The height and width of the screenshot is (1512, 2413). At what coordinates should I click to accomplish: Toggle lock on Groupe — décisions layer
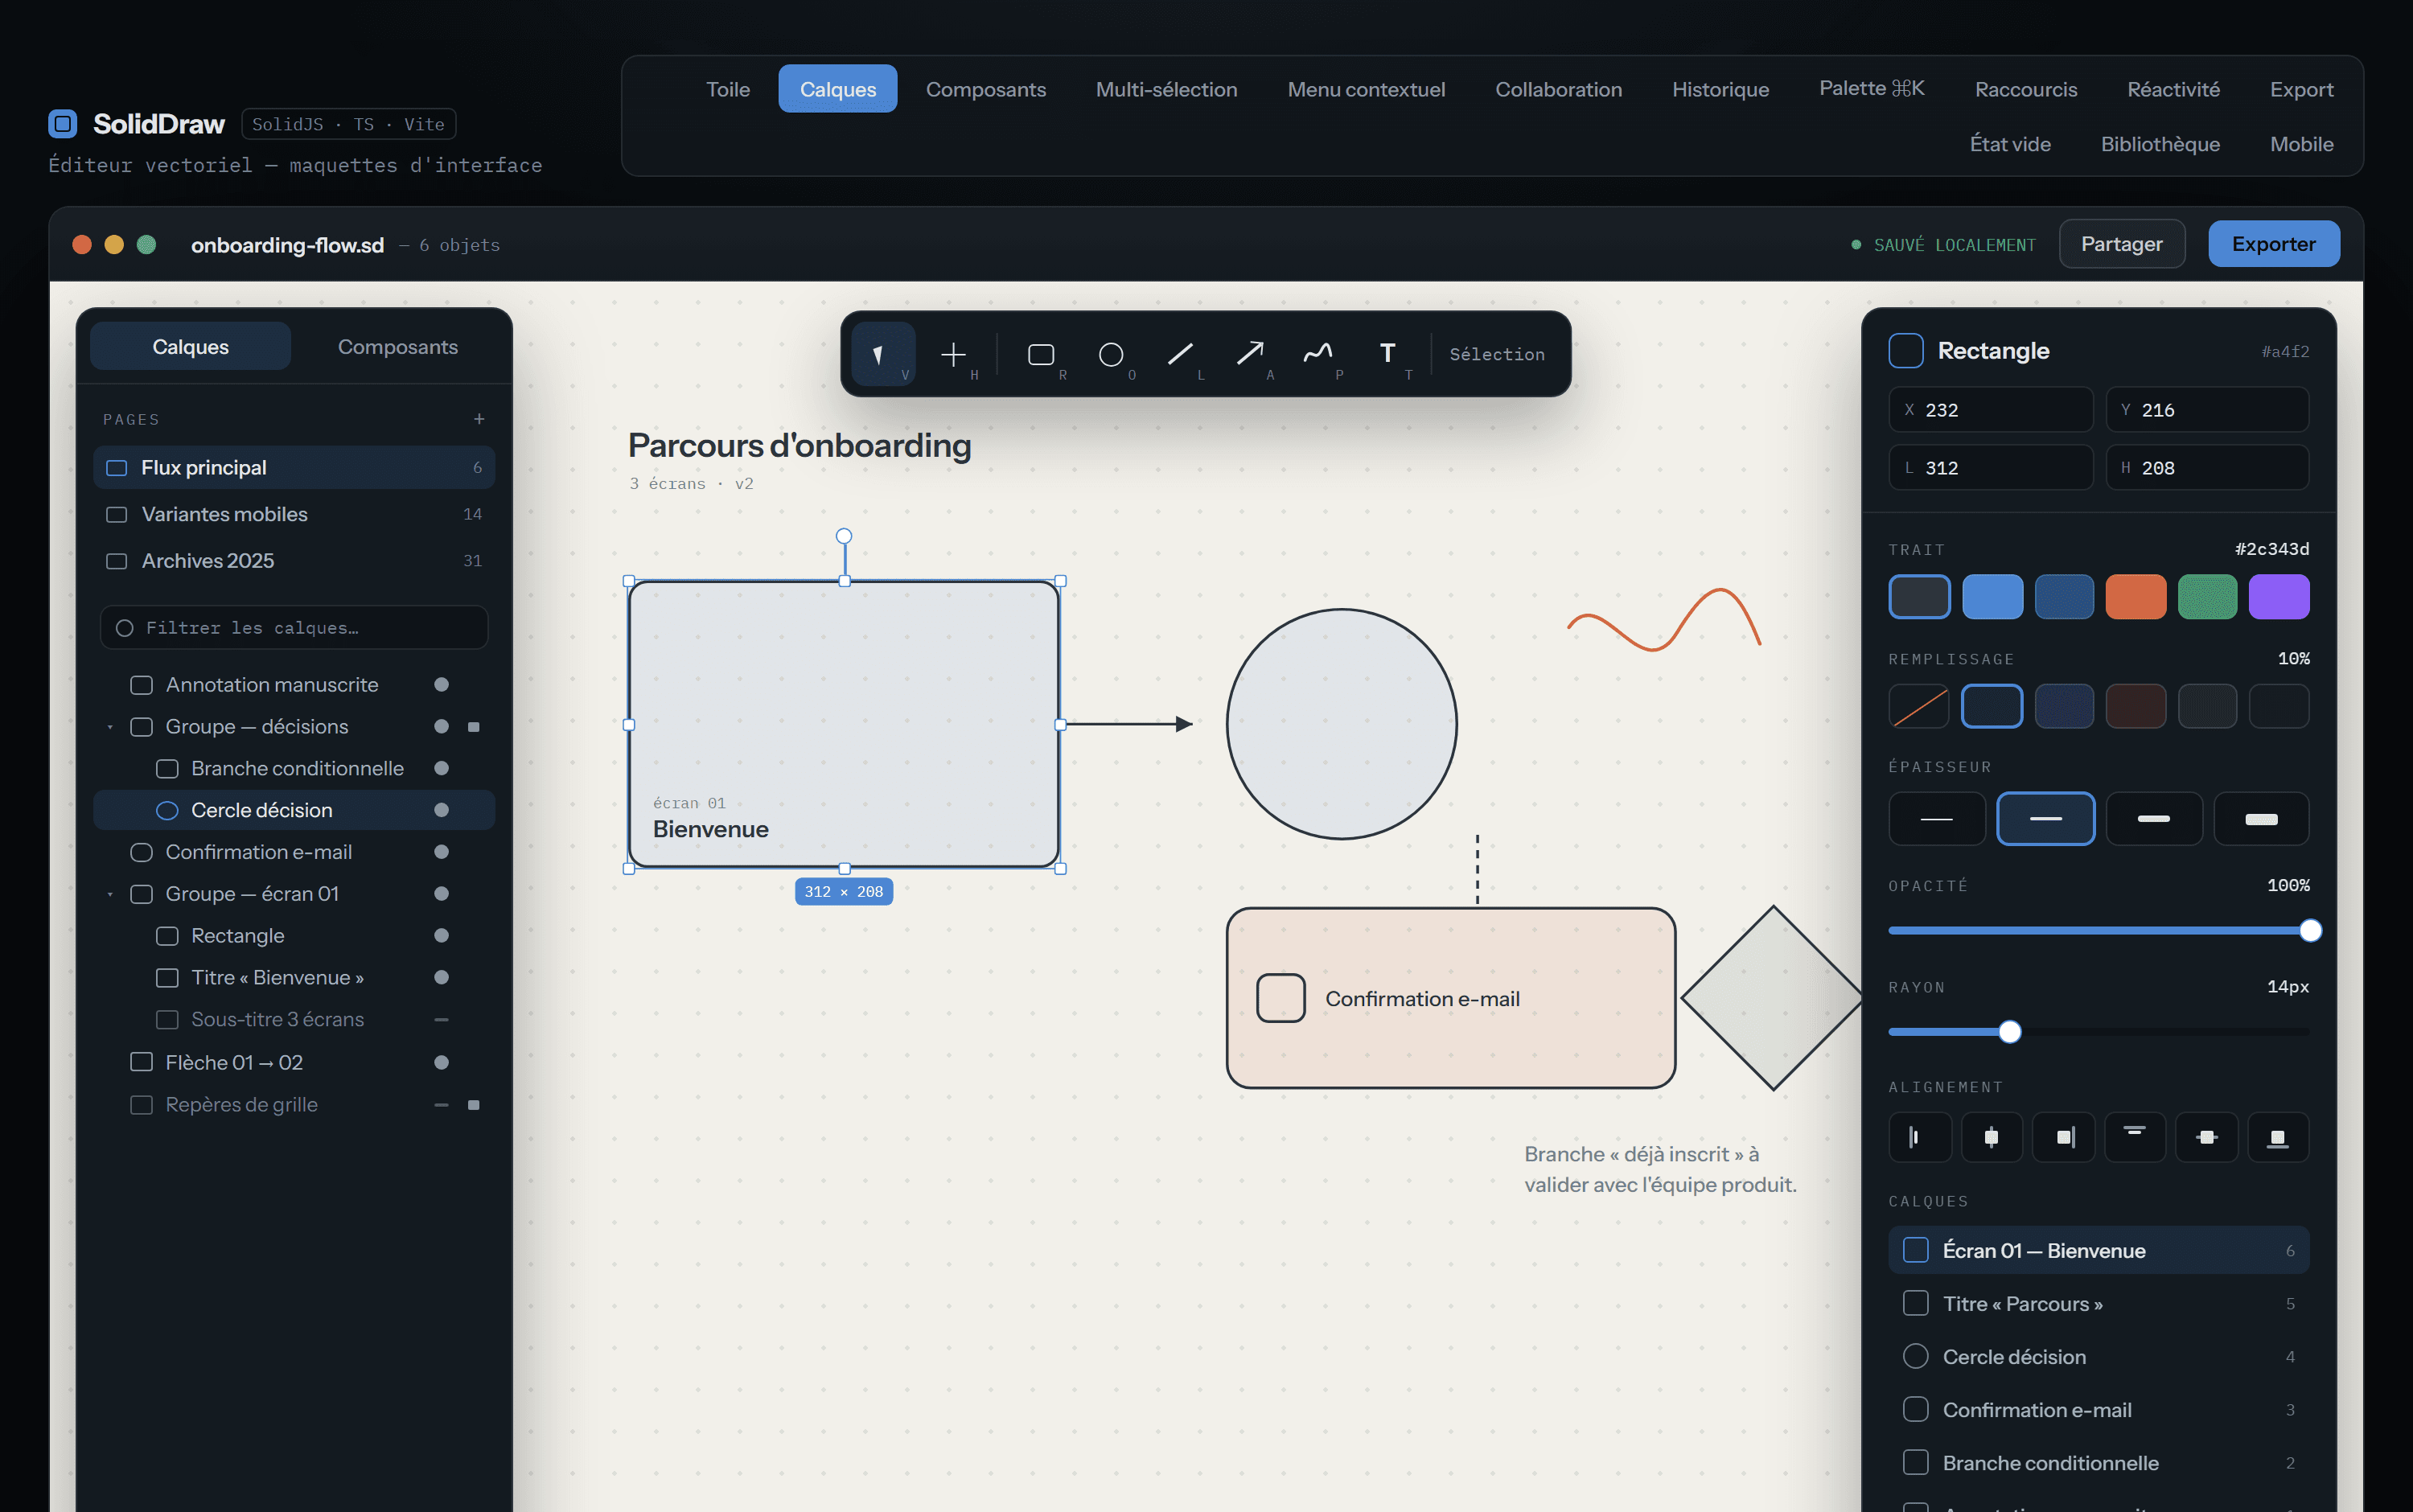click(x=474, y=727)
